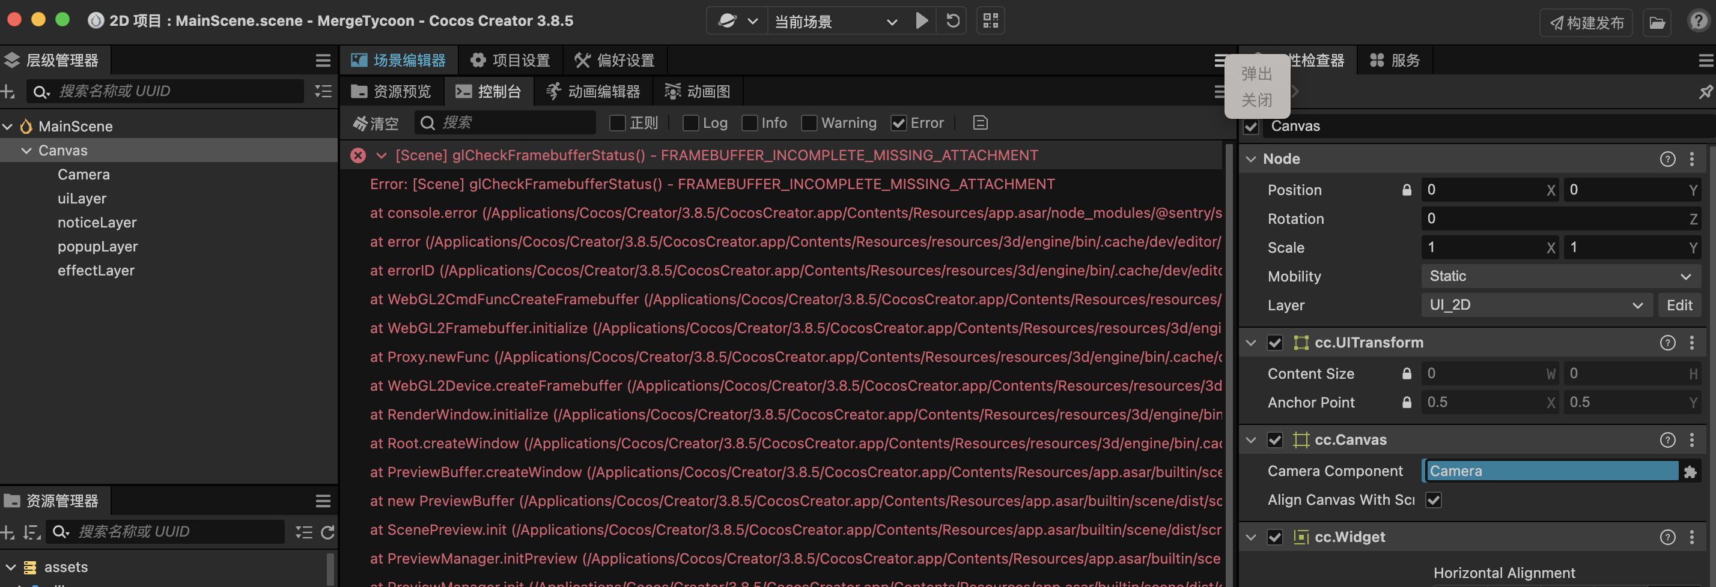The height and width of the screenshot is (587, 1716).
Task: Open hierarchy search type magnifier
Action: pyautogui.click(x=41, y=91)
